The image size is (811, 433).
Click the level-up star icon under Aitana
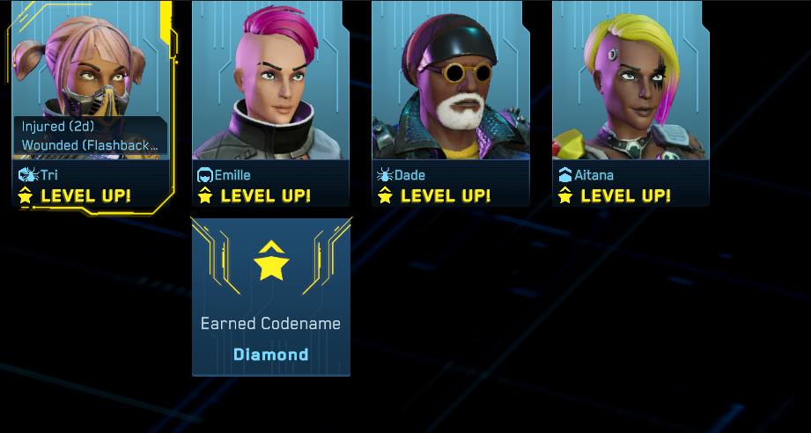click(565, 195)
